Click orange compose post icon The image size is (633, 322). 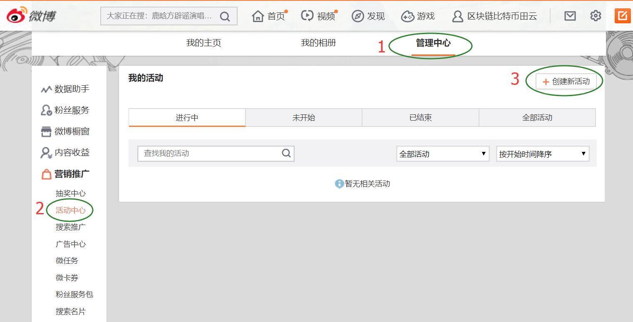click(x=623, y=16)
